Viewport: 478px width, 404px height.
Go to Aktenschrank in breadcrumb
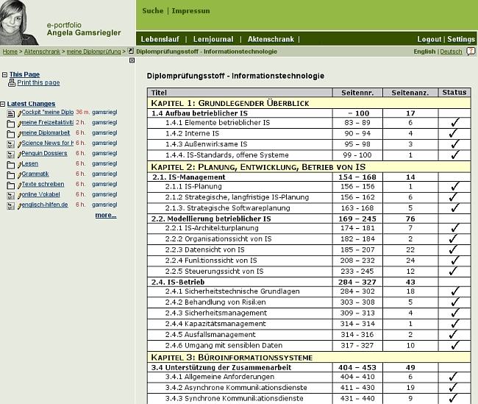click(43, 52)
